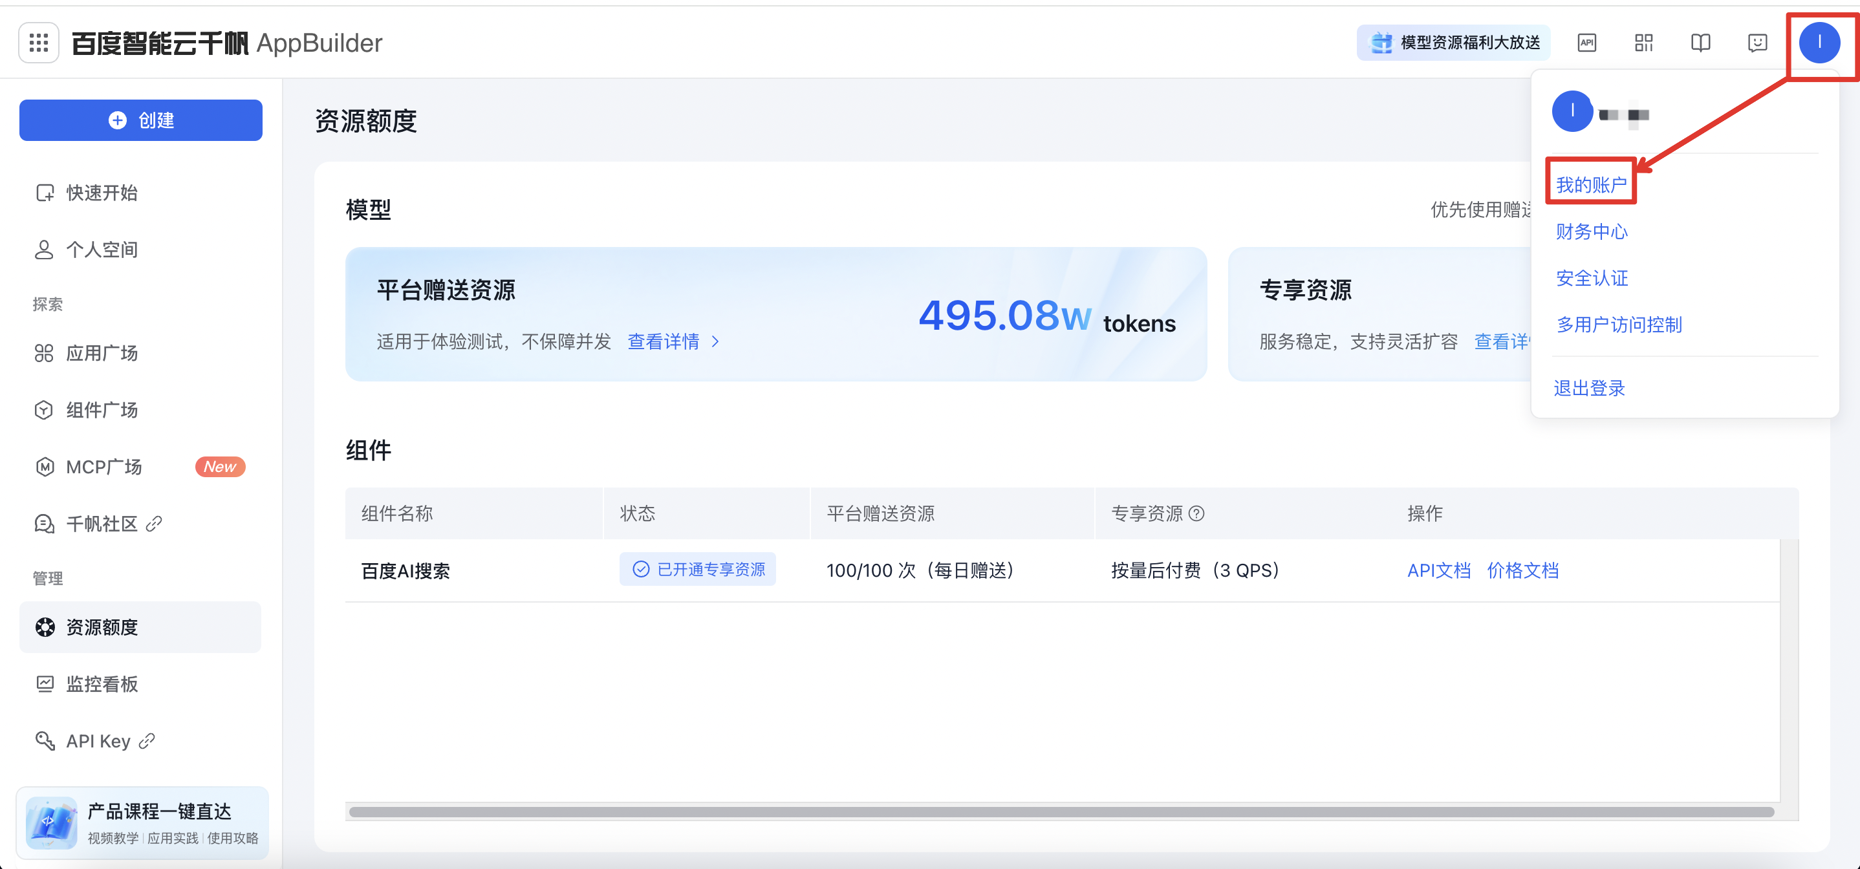1860x869 pixels.
Task: Click the avatar inside the account dropdown
Action: pos(1572,111)
